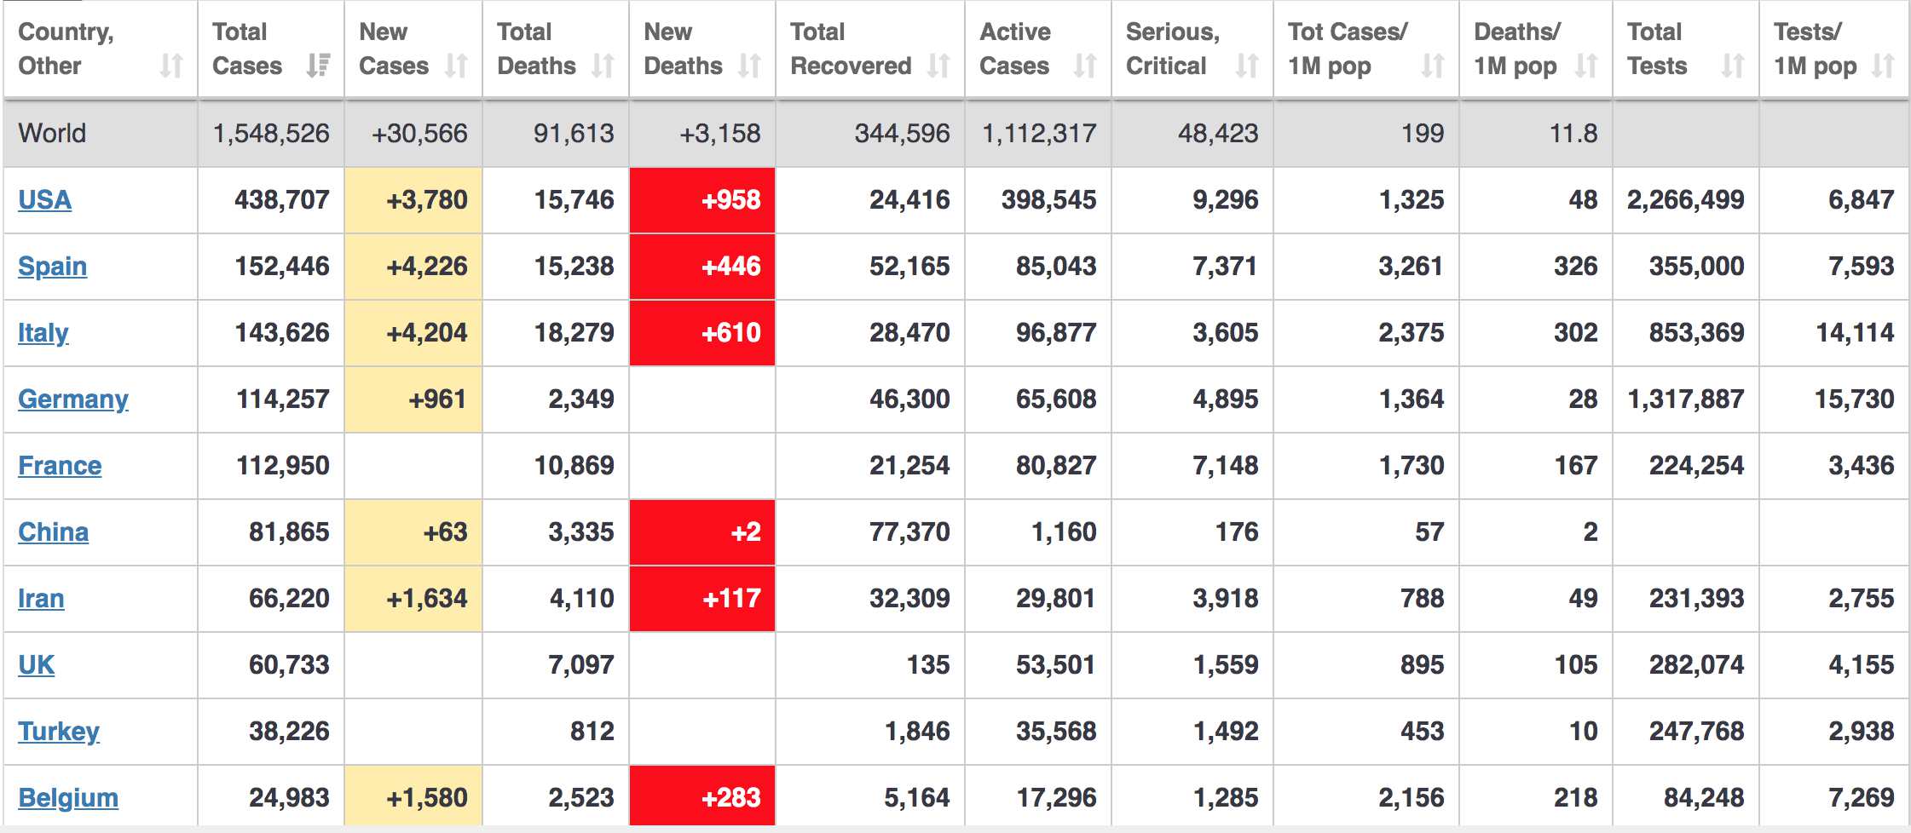Click Deaths/1M pop sort arrows
This screenshot has height=833, width=1911.
coord(1587,66)
